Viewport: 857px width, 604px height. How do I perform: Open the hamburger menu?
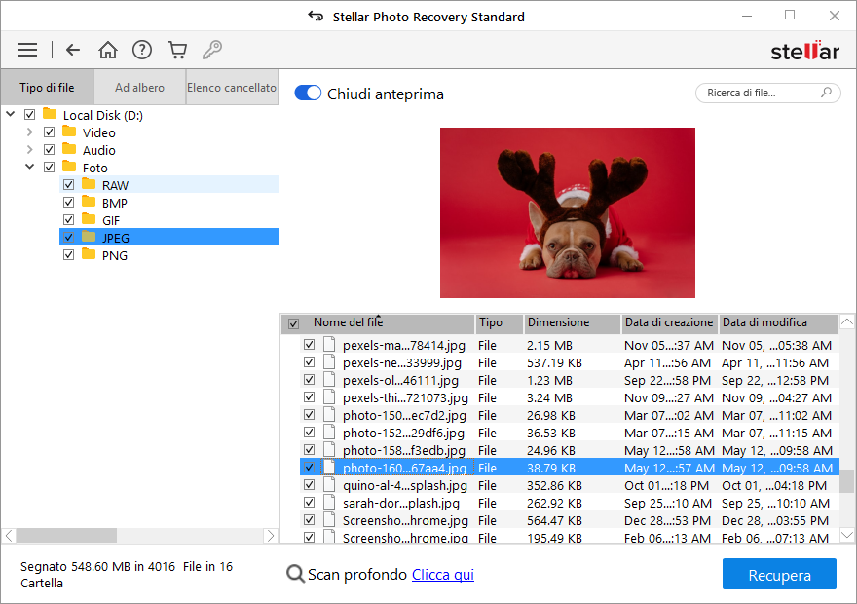click(x=27, y=50)
